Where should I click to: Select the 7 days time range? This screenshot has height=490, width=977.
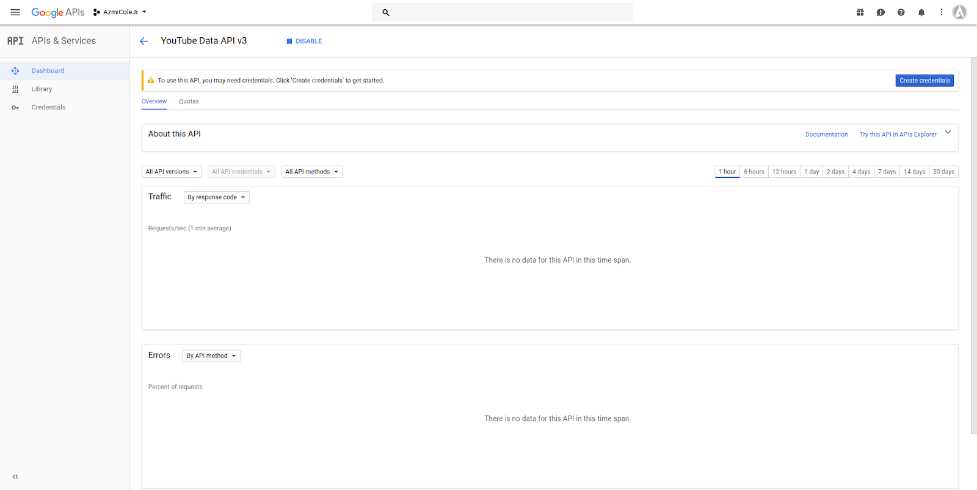[x=887, y=172]
